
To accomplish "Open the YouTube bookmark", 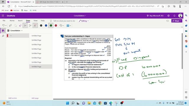I will pos(15,11).
